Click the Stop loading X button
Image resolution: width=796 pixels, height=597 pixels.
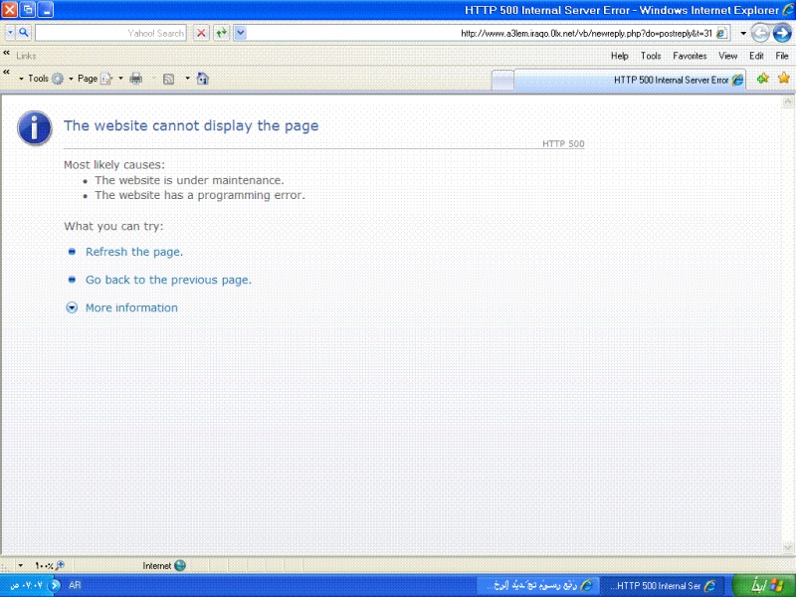(201, 33)
